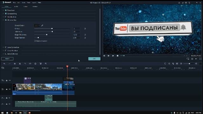Viewport: 203px width, 114px height.
Task: Open the audio mixer icon on the timeline's right toolbar
Action: point(177,64)
